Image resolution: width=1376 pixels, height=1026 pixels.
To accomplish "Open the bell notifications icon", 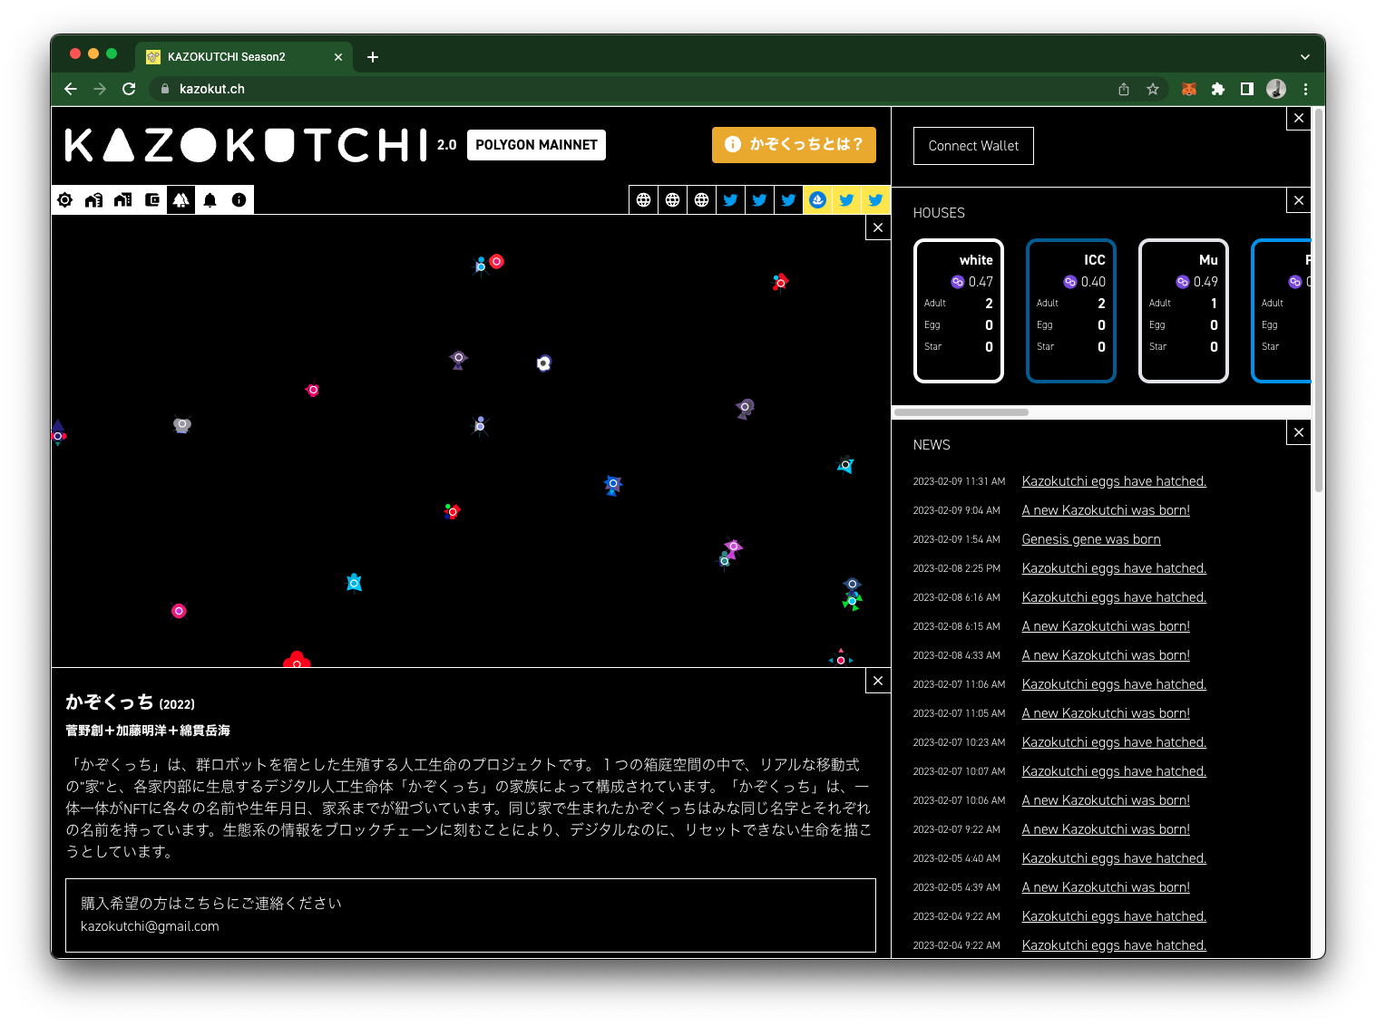I will click(x=210, y=200).
